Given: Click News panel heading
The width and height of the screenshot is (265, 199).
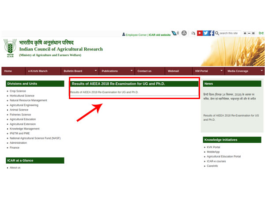Looking at the screenshot, I should pyautogui.click(x=232, y=84).
